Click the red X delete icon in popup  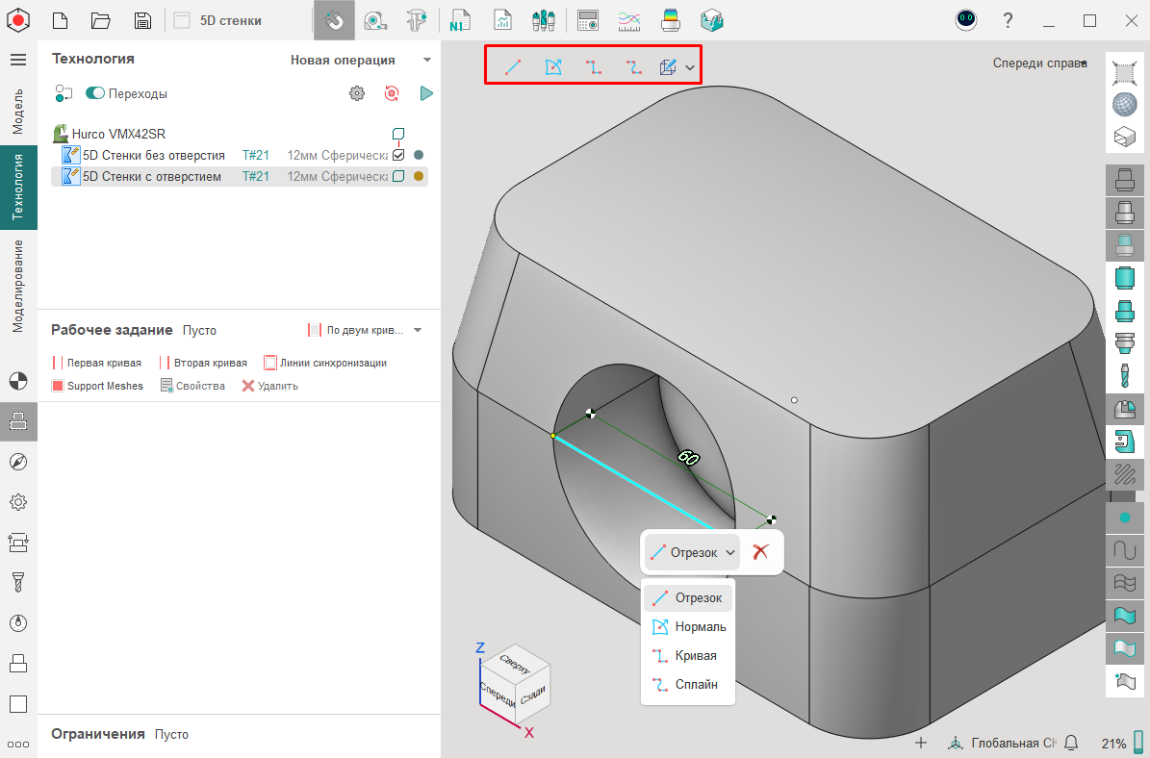click(x=760, y=552)
